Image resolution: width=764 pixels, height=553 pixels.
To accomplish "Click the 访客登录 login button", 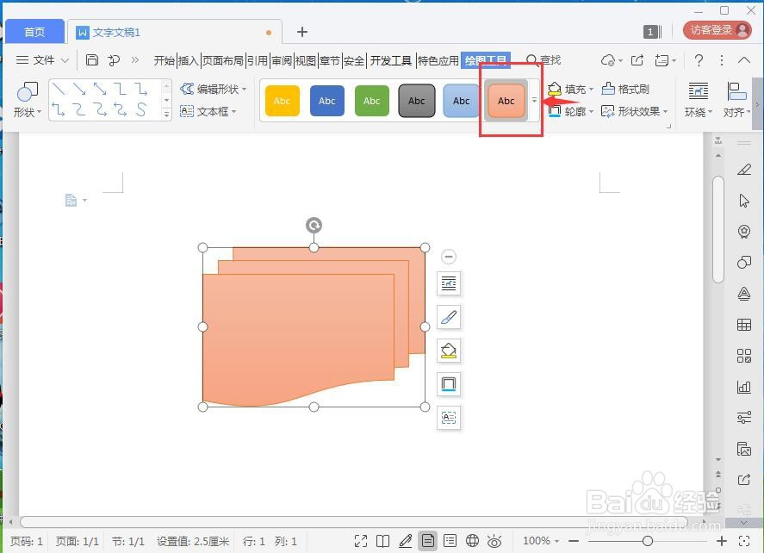I will point(717,28).
